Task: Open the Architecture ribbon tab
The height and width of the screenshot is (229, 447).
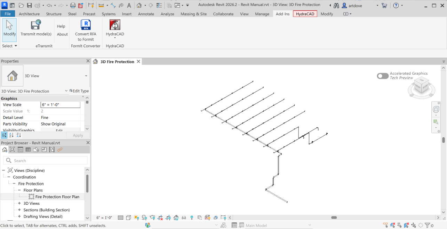Action: (x=29, y=14)
